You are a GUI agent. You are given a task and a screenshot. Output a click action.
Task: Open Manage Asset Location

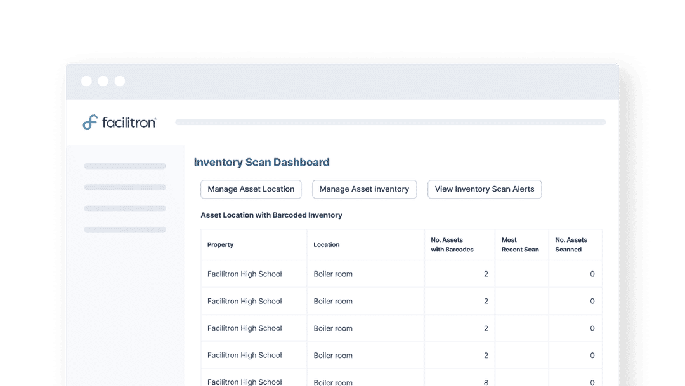[x=251, y=189]
